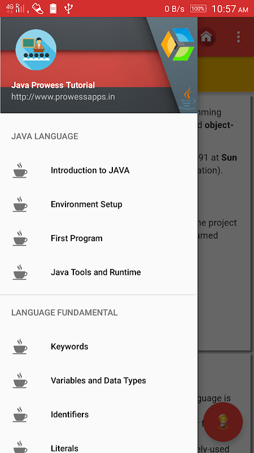This screenshot has width=254, height=453.
Task: Tap the coffee cup icon beside Keywords
Action: (x=20, y=347)
